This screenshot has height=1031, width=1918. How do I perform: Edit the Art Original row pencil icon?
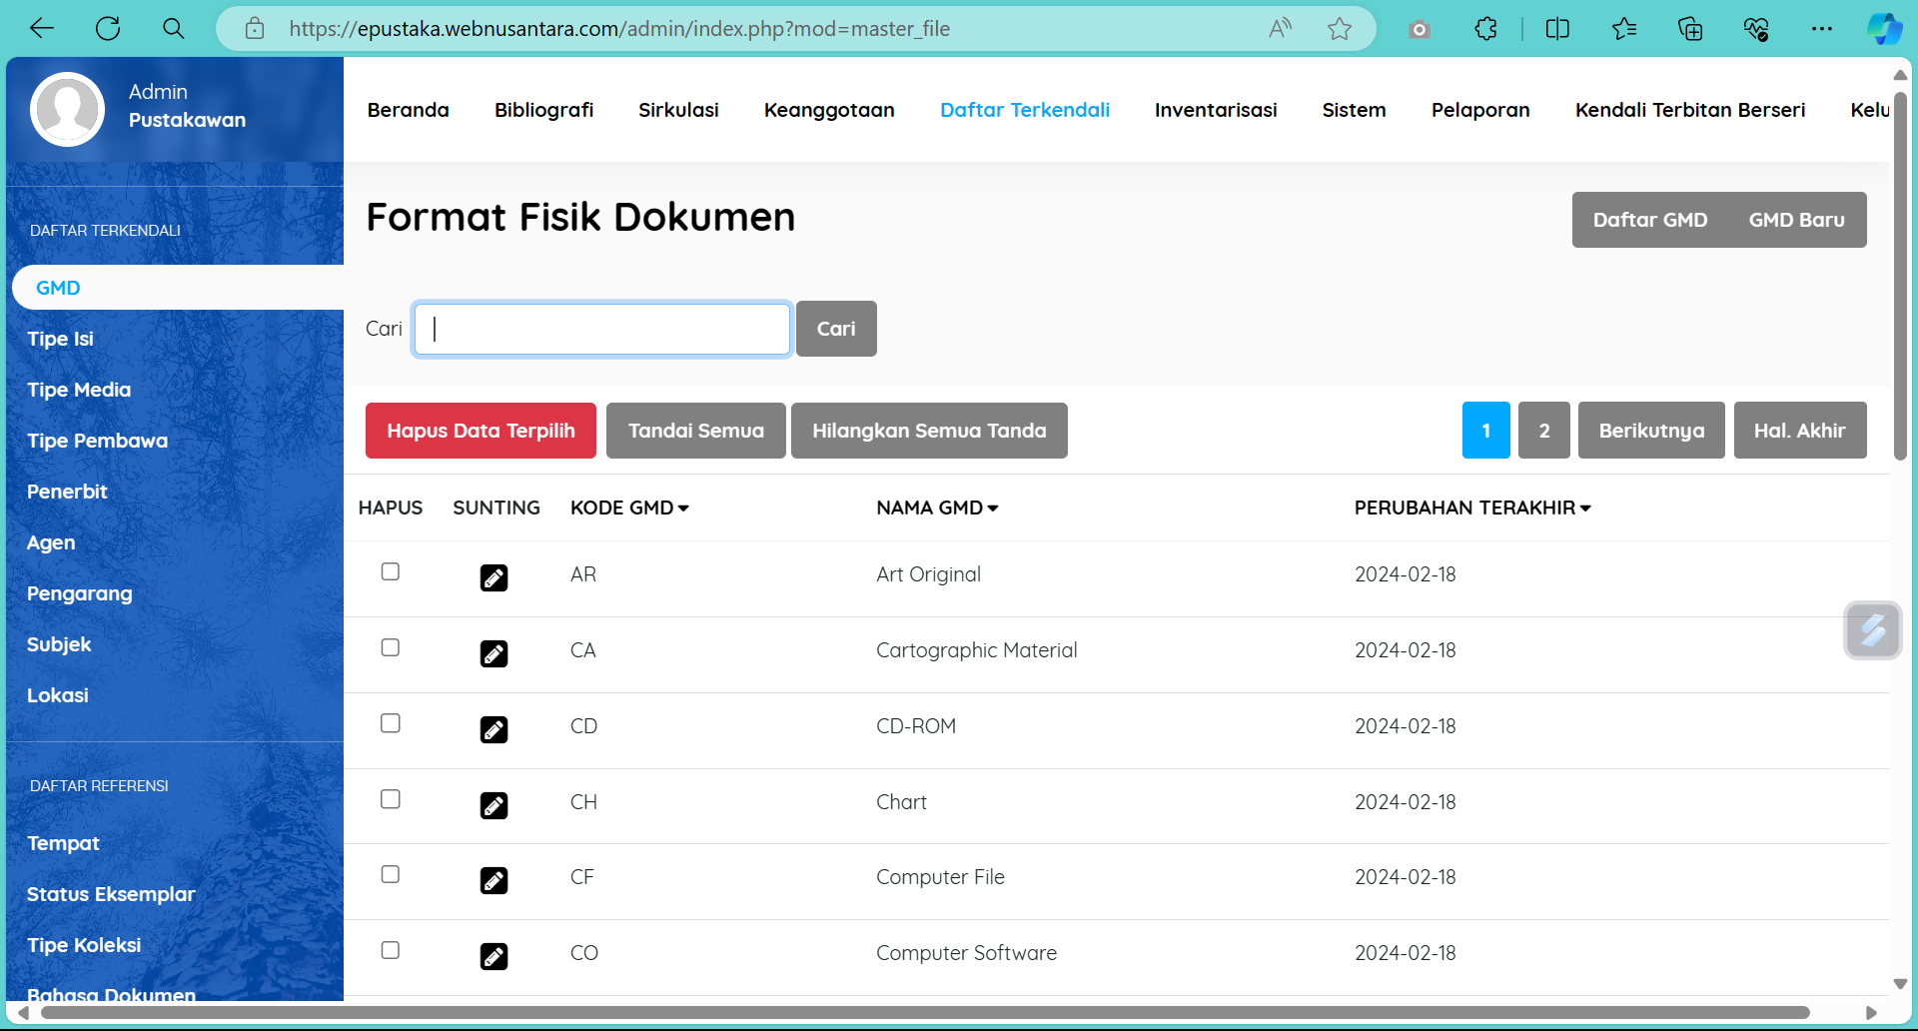point(493,577)
